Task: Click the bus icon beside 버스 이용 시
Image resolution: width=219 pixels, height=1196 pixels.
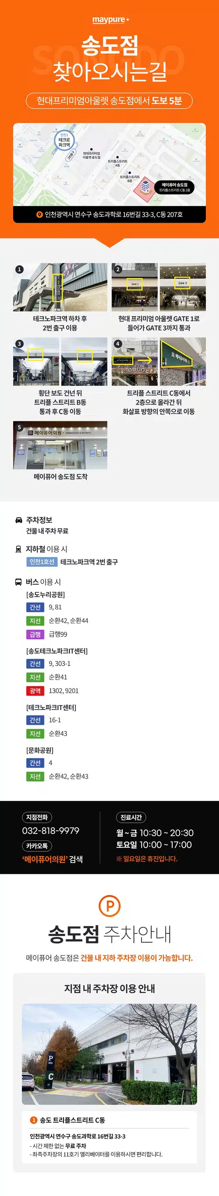Action: point(18,582)
